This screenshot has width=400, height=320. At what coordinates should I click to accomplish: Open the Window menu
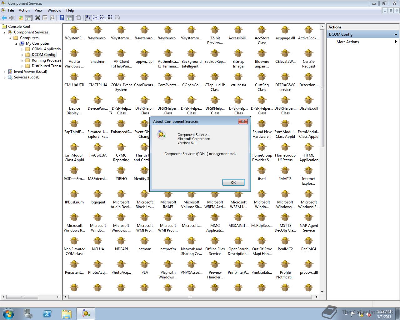[54, 10]
